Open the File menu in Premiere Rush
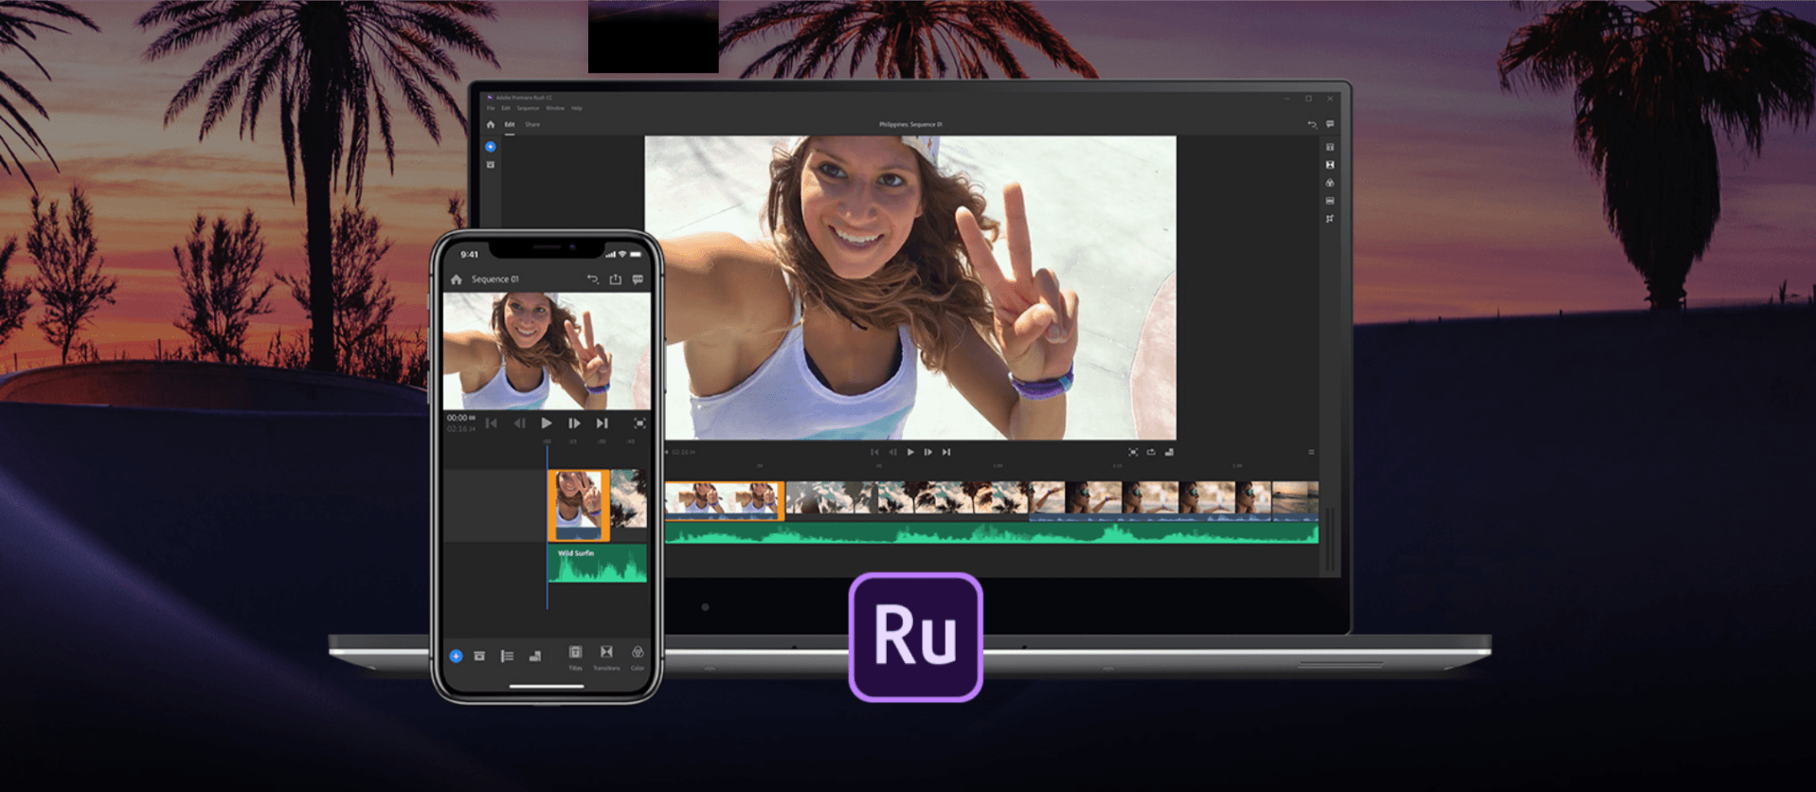 491,108
